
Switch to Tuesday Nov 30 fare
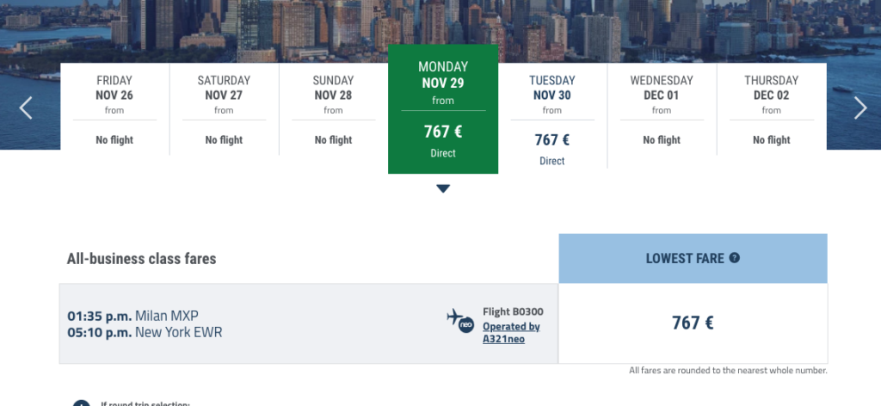pyautogui.click(x=552, y=115)
